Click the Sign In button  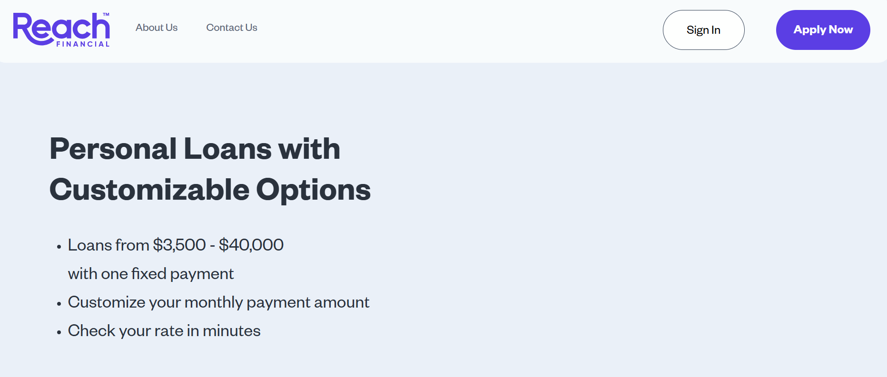coord(703,30)
